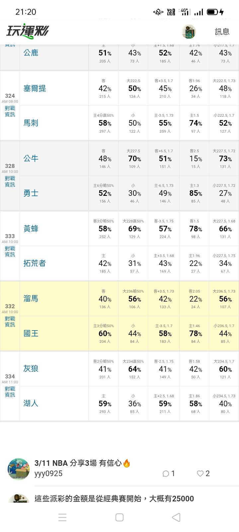Tap the 玩運彩 logo
Screen dimensions: 239x532
[28, 32]
